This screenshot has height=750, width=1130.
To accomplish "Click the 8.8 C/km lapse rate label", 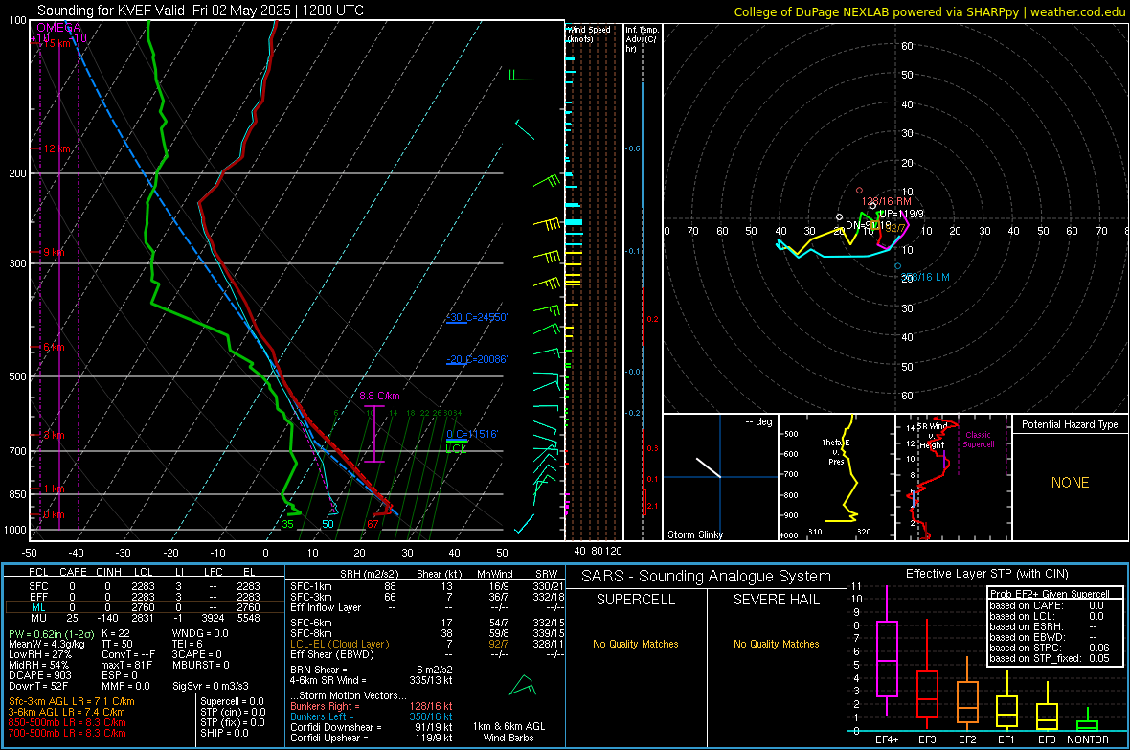I will pyautogui.click(x=380, y=396).
